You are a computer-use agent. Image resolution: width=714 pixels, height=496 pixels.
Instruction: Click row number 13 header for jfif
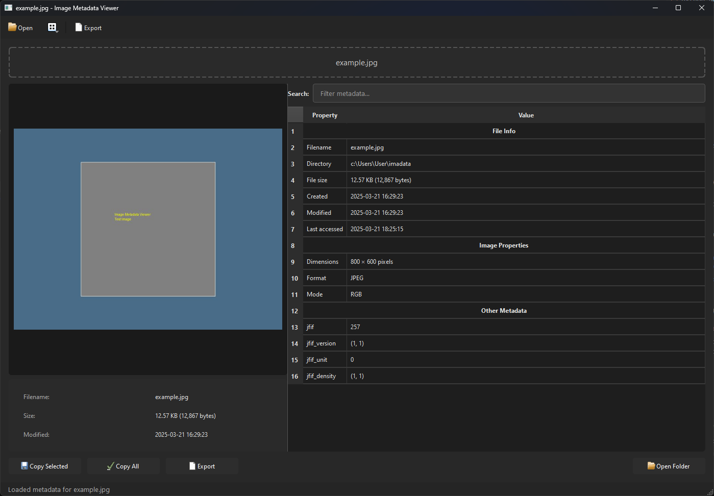coord(295,327)
